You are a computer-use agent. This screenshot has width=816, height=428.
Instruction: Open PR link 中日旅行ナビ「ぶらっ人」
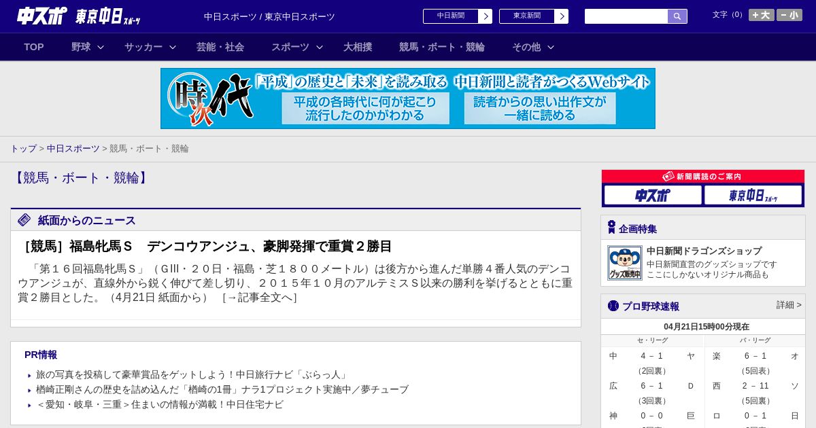coord(192,374)
